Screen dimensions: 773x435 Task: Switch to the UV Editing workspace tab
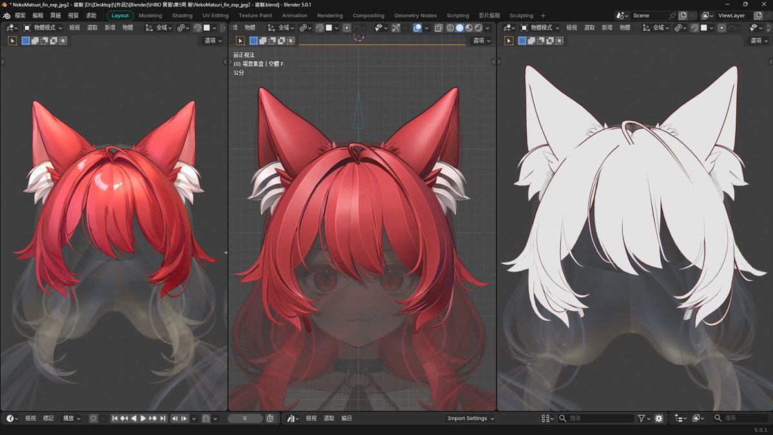(215, 15)
